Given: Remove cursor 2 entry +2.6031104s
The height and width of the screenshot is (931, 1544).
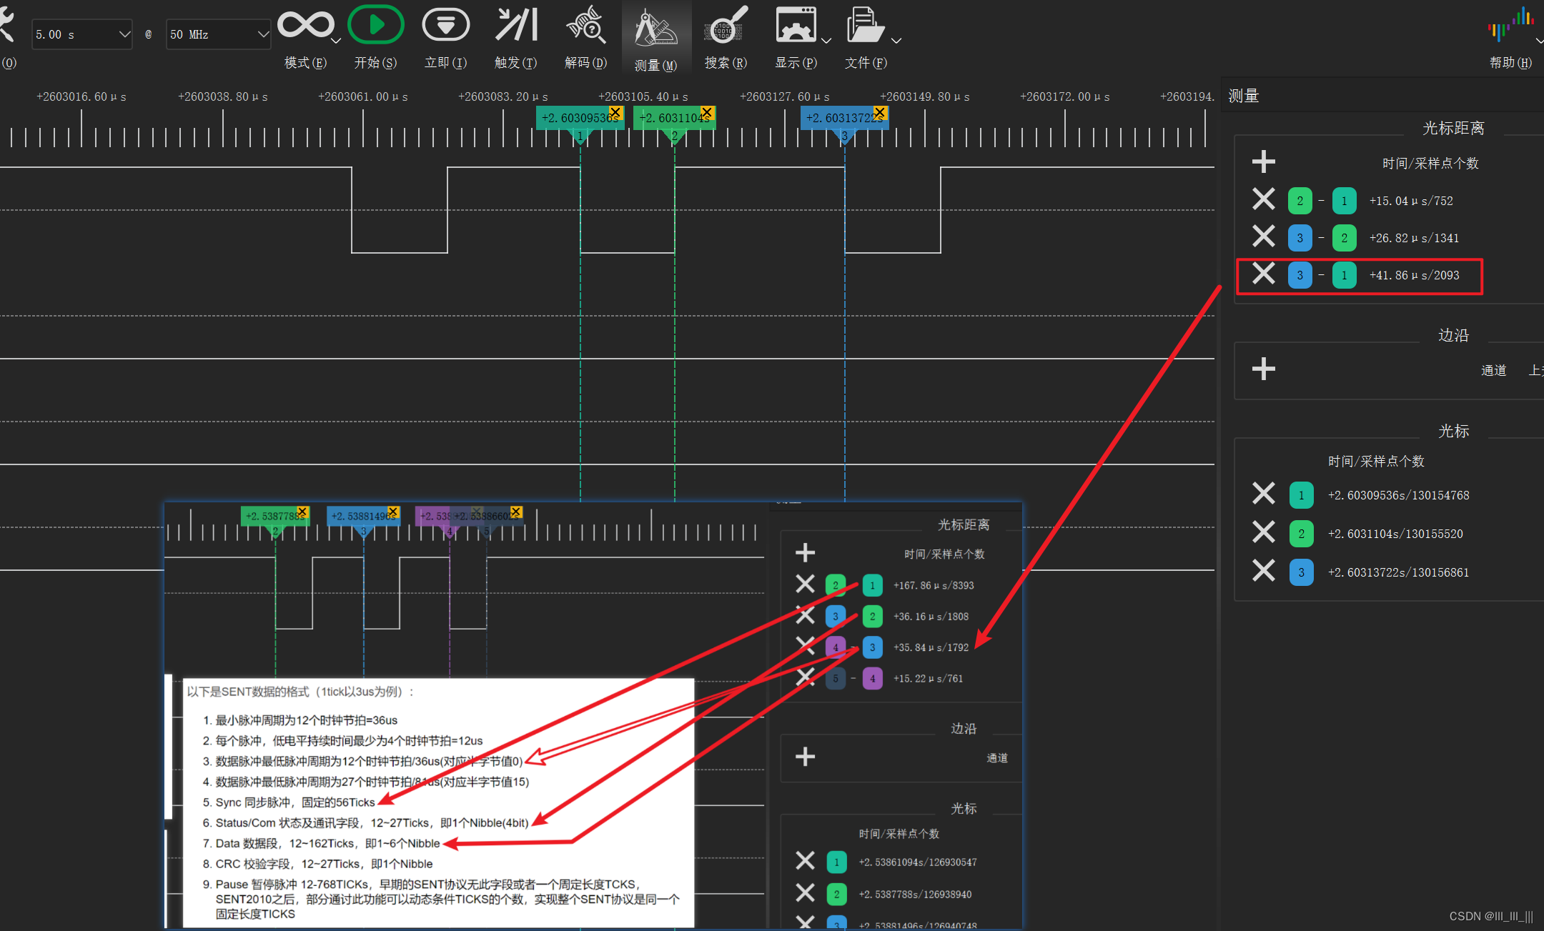Looking at the screenshot, I should (1263, 532).
